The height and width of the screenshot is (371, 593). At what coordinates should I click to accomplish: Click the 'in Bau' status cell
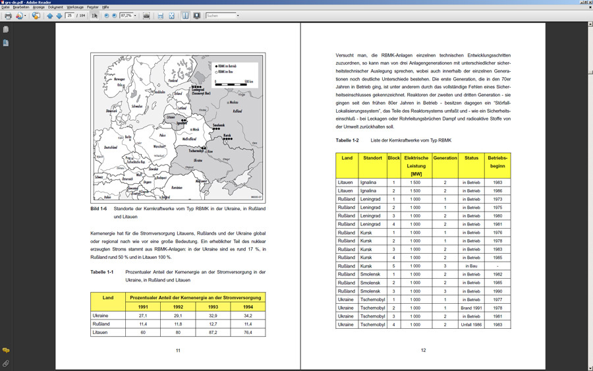471,266
